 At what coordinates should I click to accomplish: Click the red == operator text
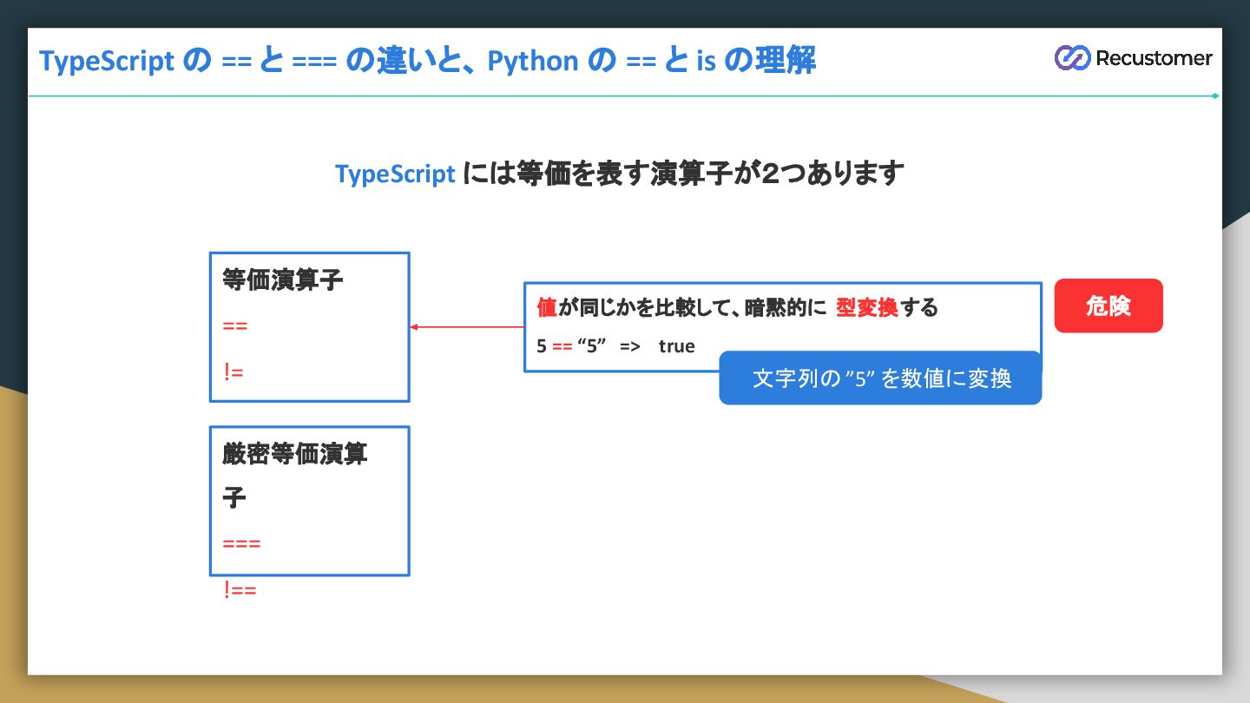(x=235, y=326)
